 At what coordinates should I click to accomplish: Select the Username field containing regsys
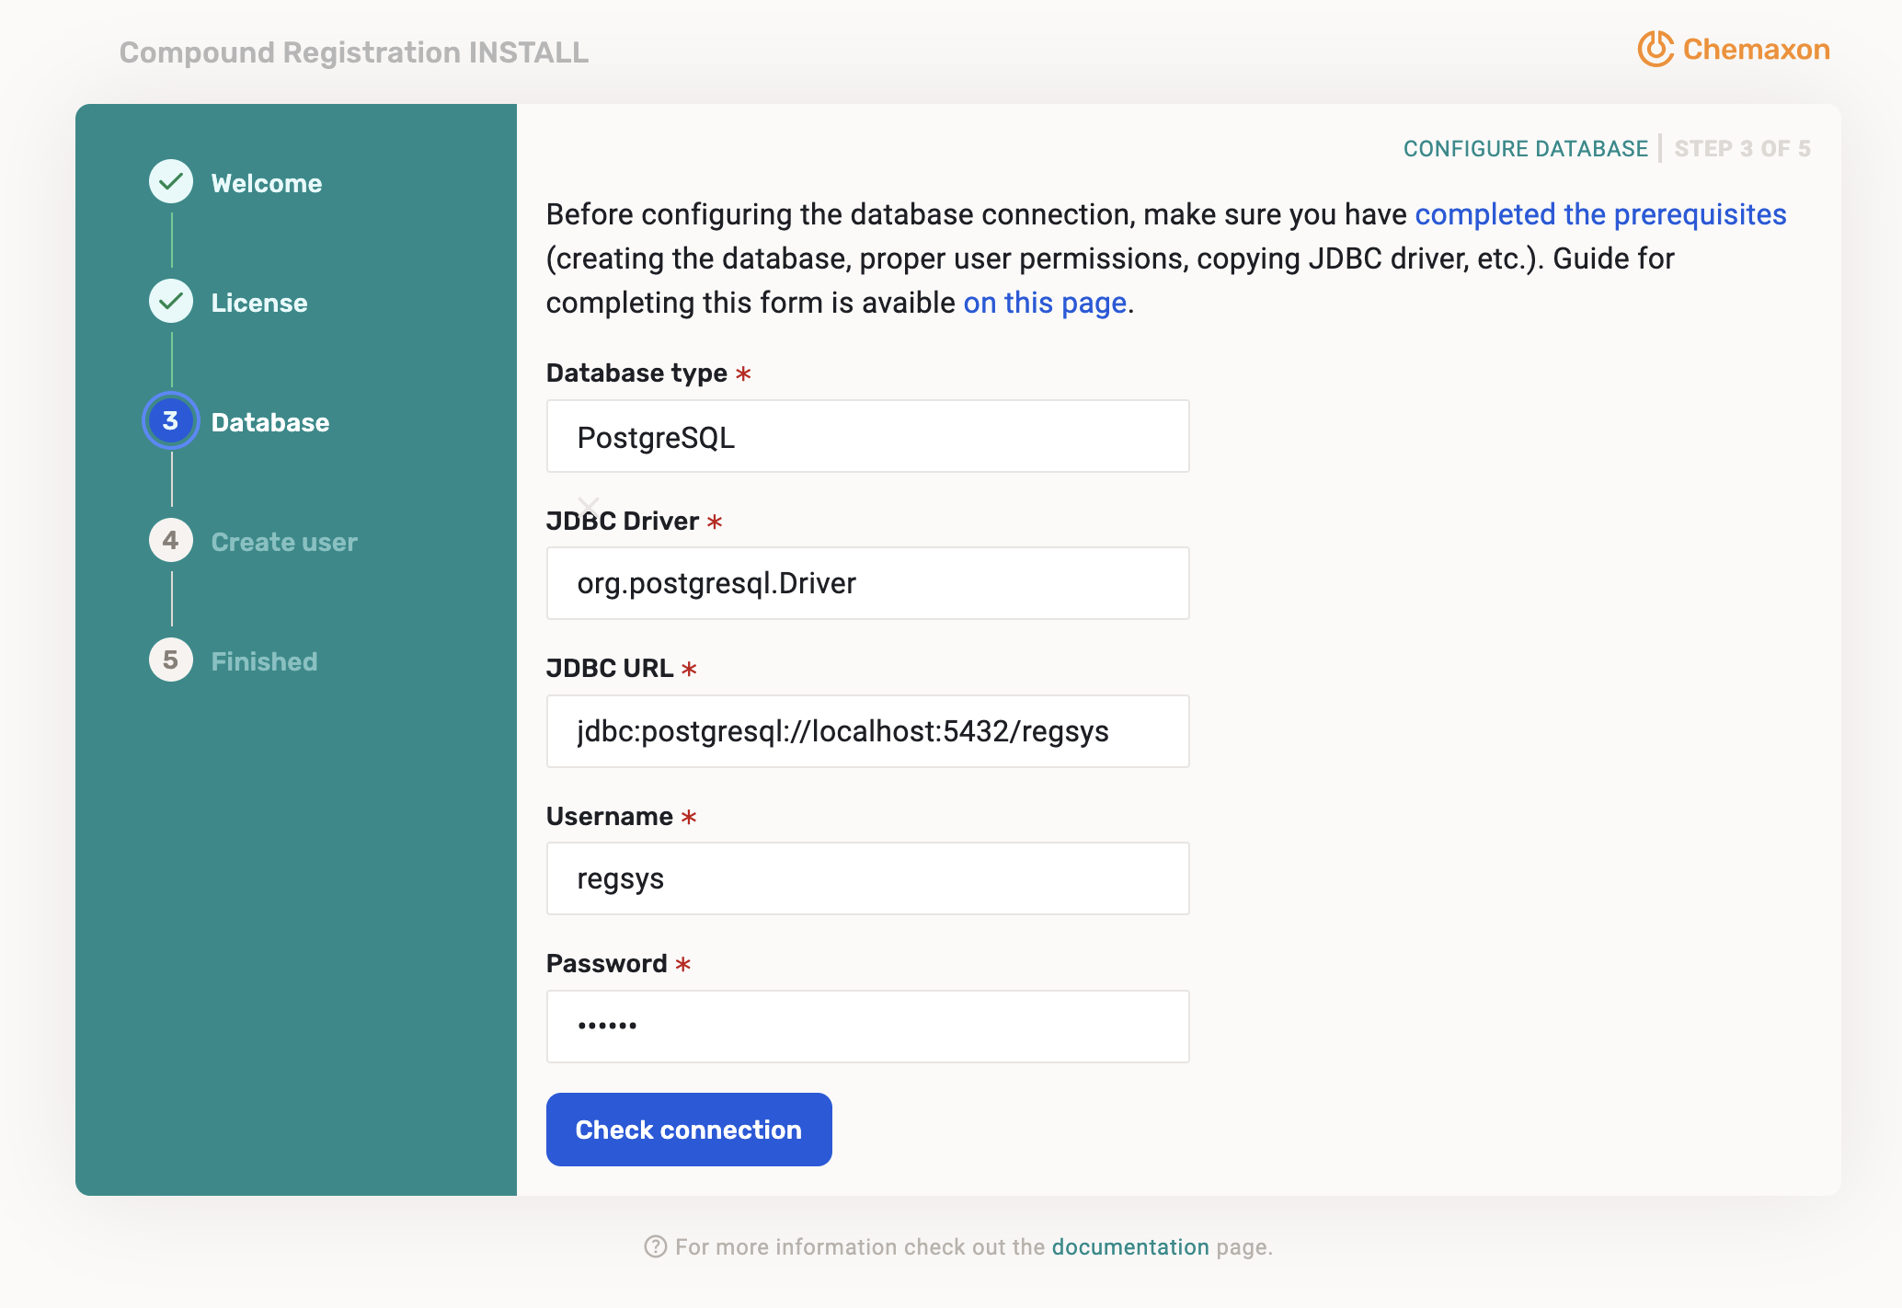867,878
